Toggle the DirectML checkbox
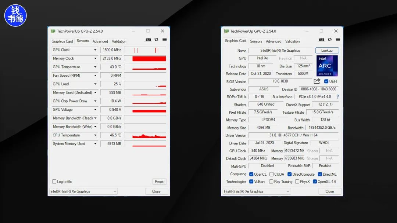The height and width of the screenshot is (223, 397). 320,174
